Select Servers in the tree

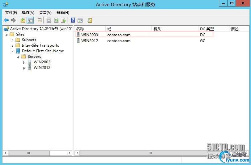[x=34, y=57]
